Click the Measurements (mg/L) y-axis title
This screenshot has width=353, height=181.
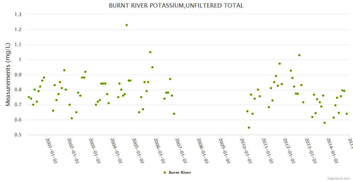click(8, 75)
